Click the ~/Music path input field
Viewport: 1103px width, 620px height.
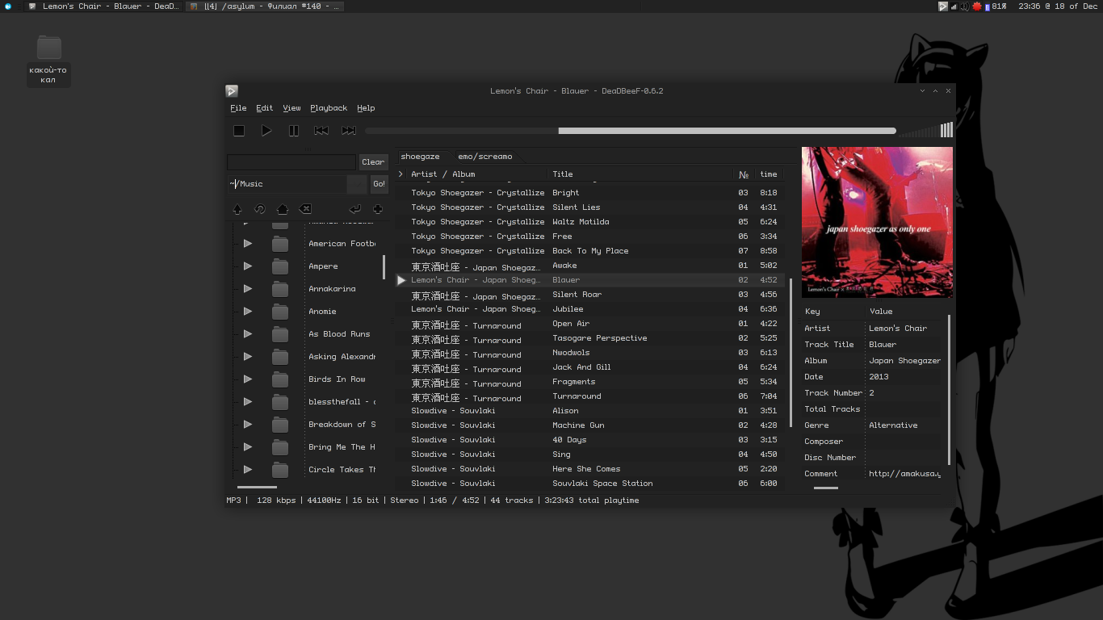tap(287, 184)
